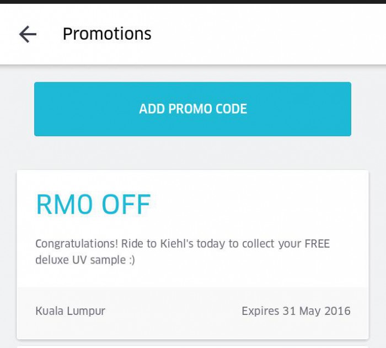Viewport: 386px width, 348px height.
Task: Tap the Expires 31 May 2016 text
Action: click(296, 311)
